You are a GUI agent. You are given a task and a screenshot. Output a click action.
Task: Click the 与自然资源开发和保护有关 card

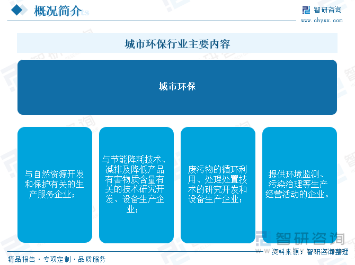[55, 185]
